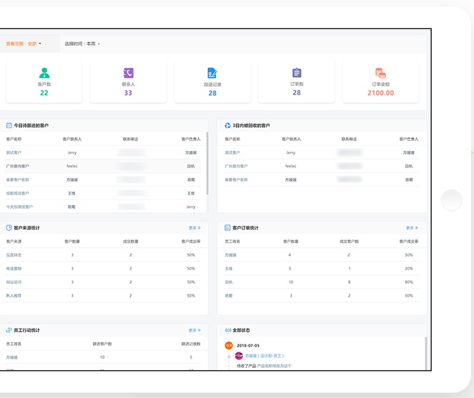Click employee 方媛媛 in 客户订单统计
This screenshot has width=474, height=398.
pyautogui.click(x=231, y=255)
